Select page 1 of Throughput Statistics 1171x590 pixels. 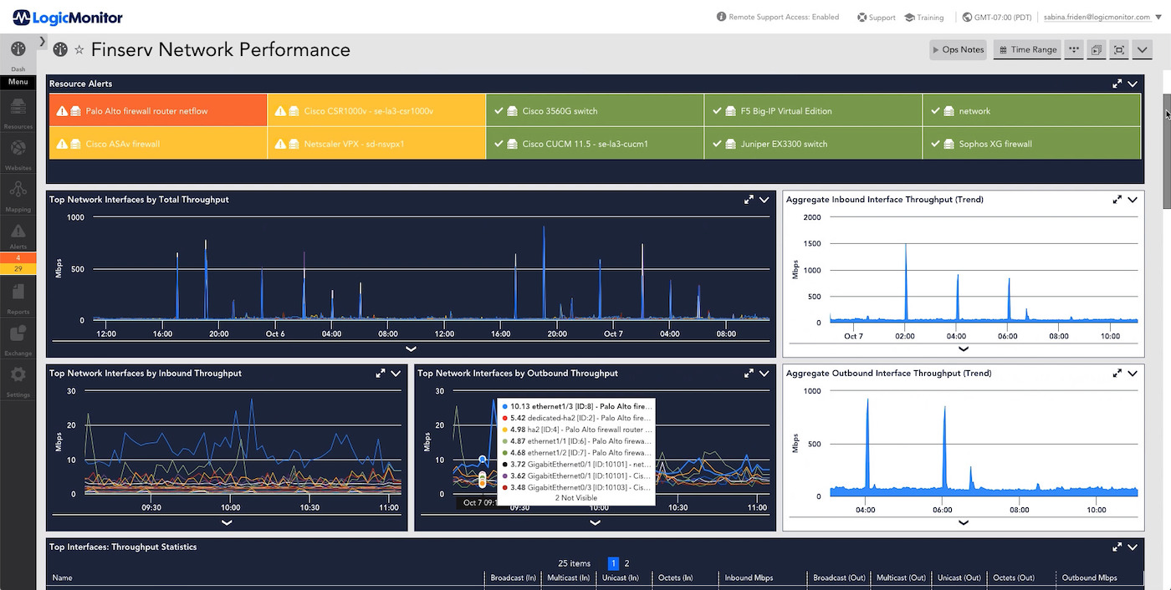coord(613,563)
